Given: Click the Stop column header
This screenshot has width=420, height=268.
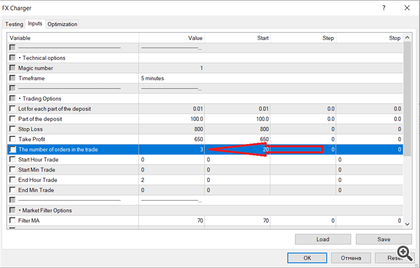Looking at the screenshot, I should [370, 38].
